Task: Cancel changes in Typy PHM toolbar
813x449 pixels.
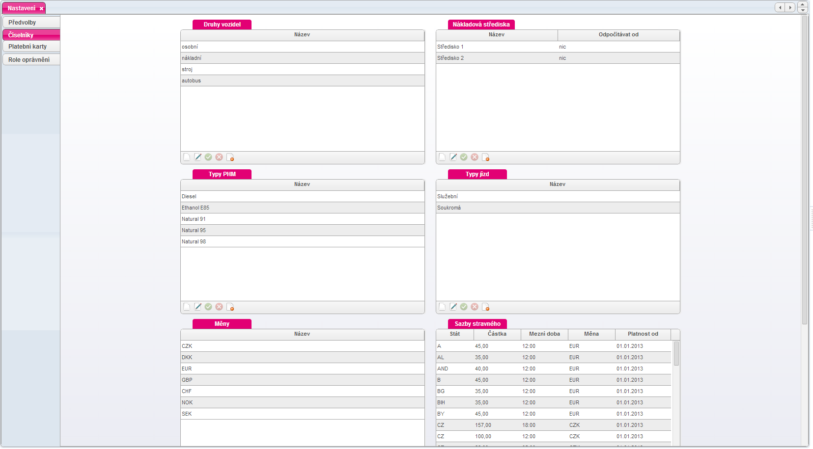Action: (219, 307)
